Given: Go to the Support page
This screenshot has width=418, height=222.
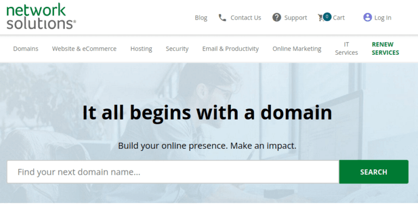Looking at the screenshot, I should [296, 17].
